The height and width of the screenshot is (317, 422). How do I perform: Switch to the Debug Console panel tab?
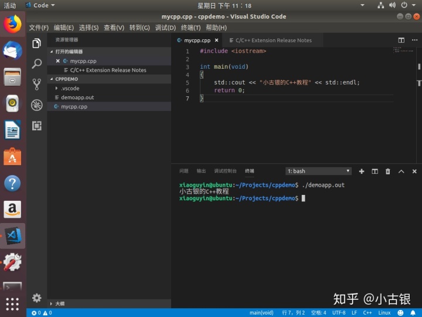(x=225, y=171)
